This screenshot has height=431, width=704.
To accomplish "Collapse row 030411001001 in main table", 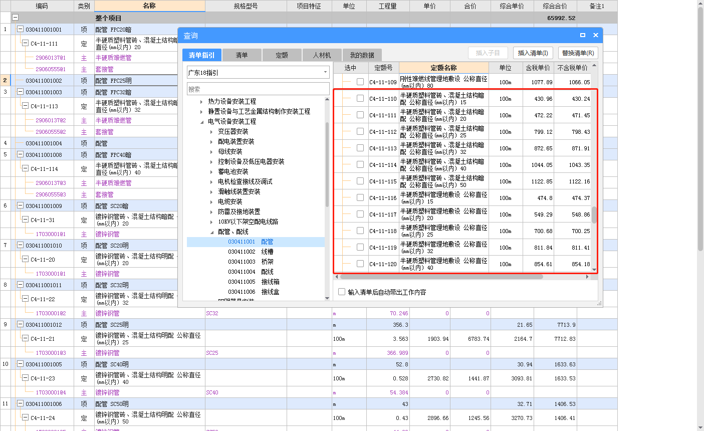I will tap(20, 29).
